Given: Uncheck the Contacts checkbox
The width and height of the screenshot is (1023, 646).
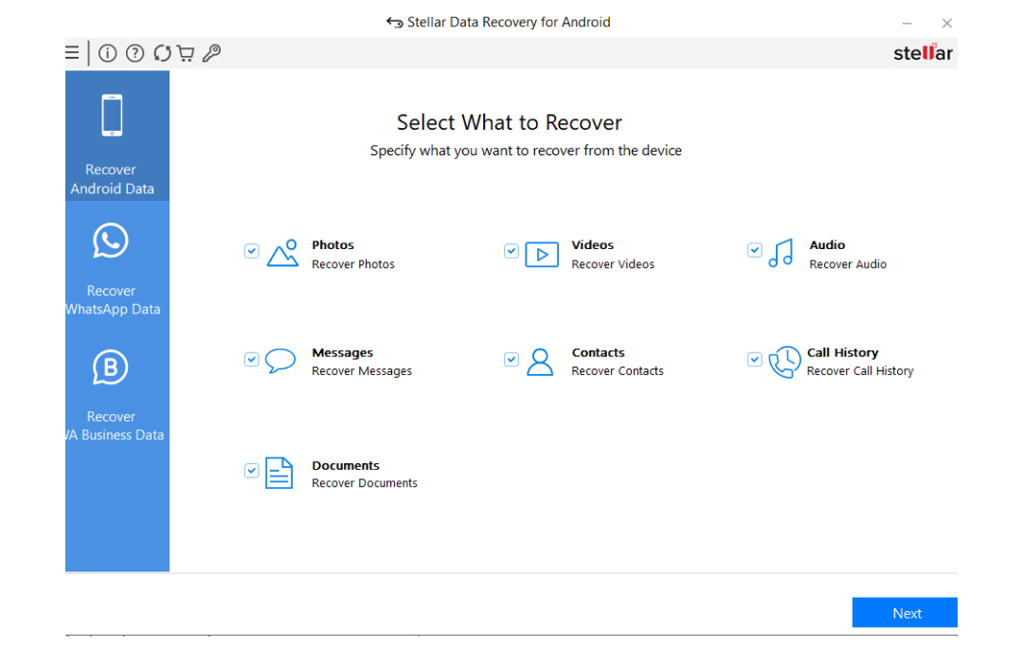Looking at the screenshot, I should pos(511,359).
